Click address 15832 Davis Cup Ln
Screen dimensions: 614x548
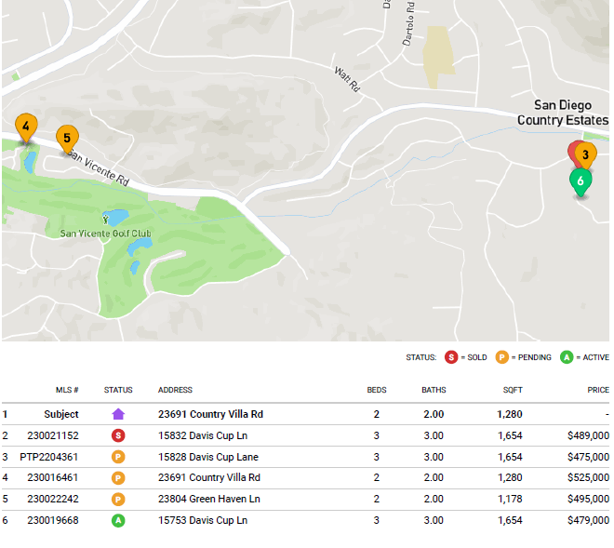pos(203,435)
